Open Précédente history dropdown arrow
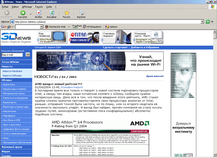 coord(15,14)
